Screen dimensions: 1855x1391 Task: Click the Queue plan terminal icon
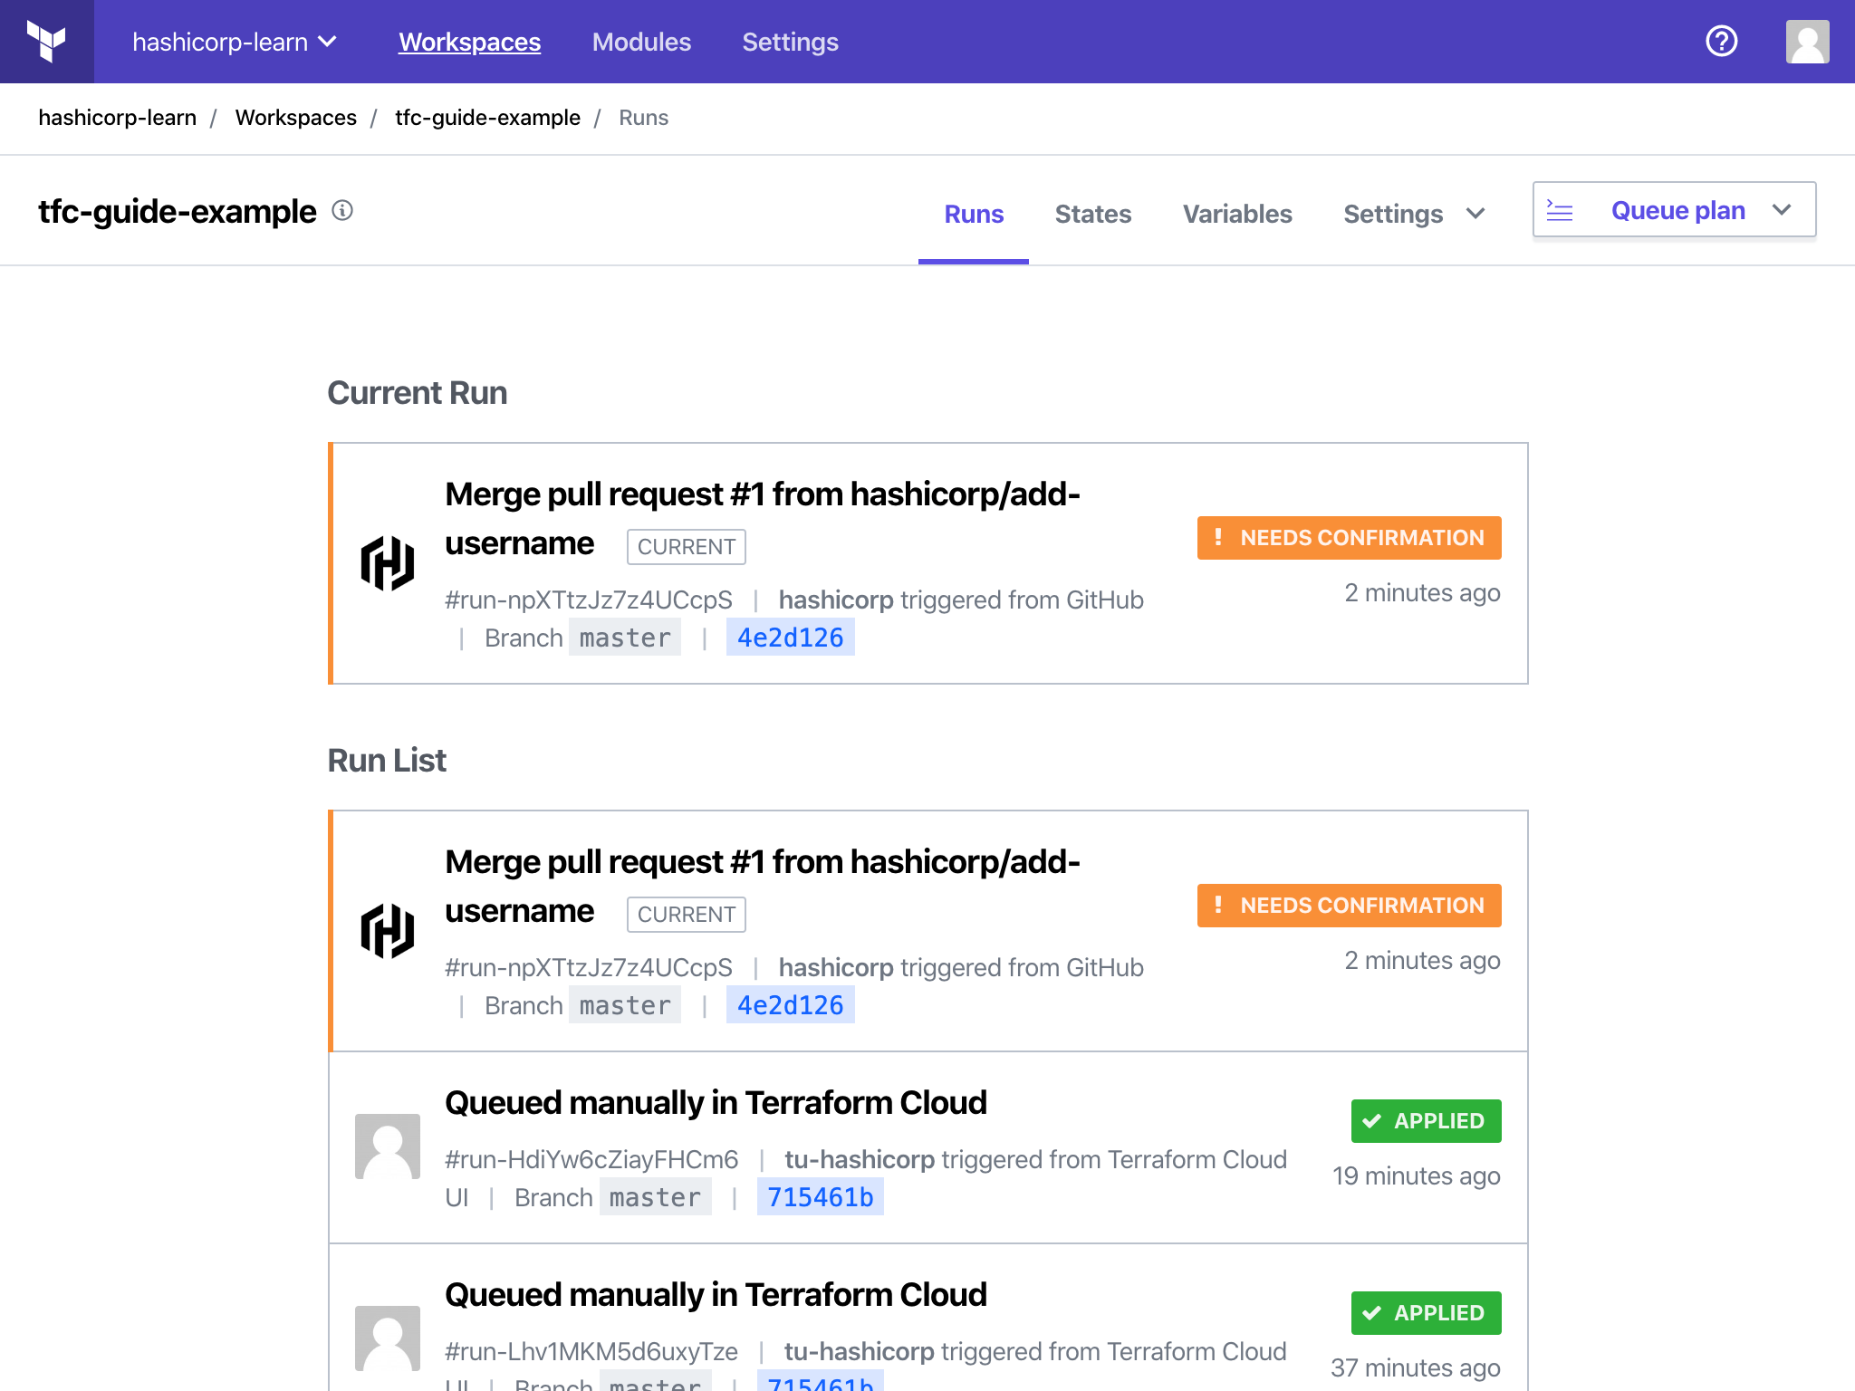click(x=1560, y=210)
